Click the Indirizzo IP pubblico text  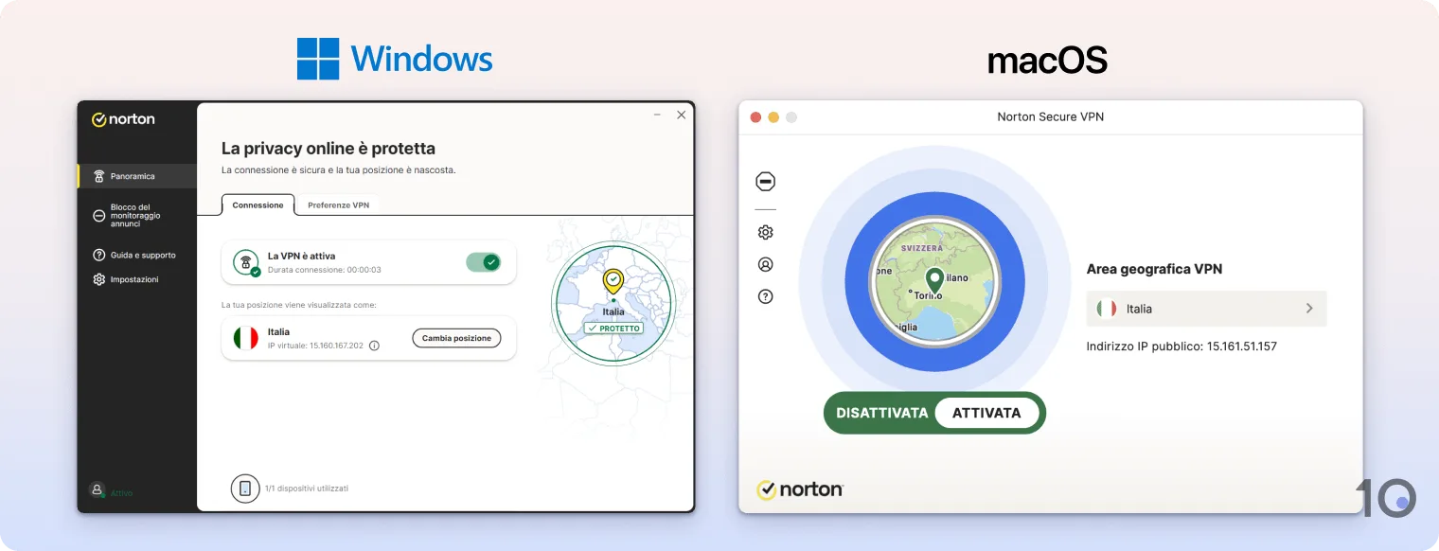pyautogui.click(x=1181, y=347)
